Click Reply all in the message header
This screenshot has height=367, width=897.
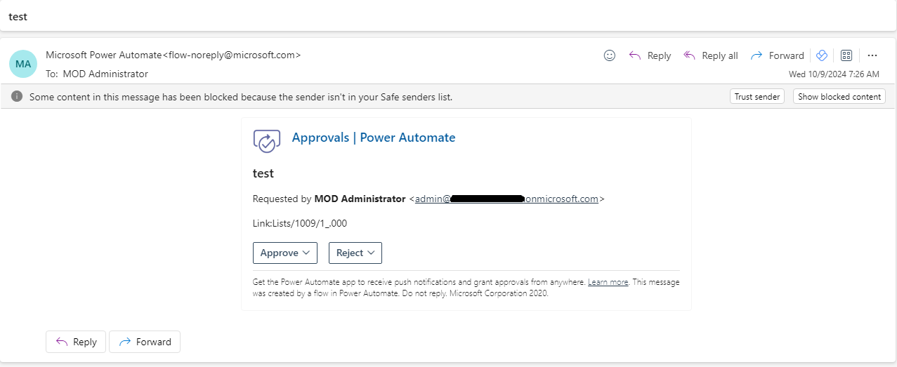click(x=710, y=55)
